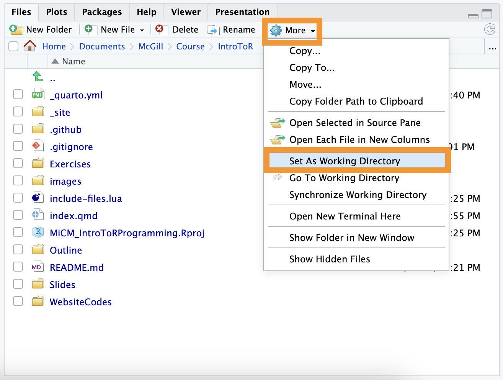Click the ellipsis path browse button
Viewport: 503px width, 380px height.
pos(492,47)
